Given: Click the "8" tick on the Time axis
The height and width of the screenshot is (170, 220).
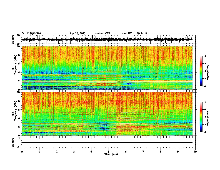Looking at the screenshot, I should [161, 152].
